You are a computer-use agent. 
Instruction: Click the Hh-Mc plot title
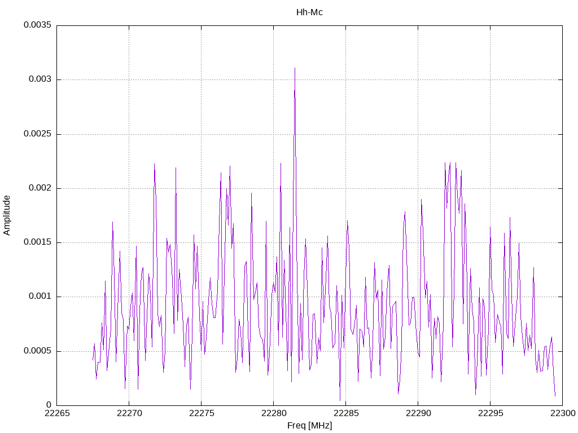[x=309, y=12]
